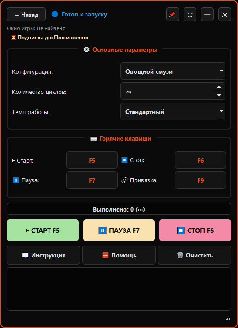Viewport: 238px width, 328px height.
Task: Expand the Темп работы dropdown Стандартный
Action: (x=173, y=111)
